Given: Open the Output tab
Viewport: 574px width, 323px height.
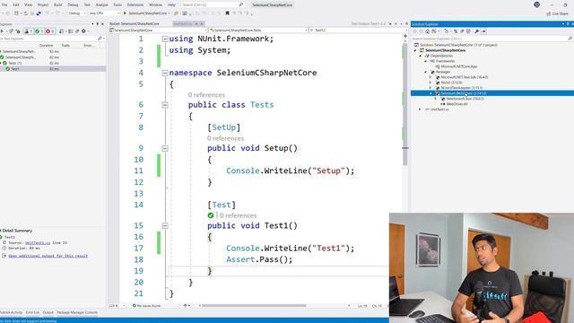Looking at the screenshot, I should coord(48,312).
